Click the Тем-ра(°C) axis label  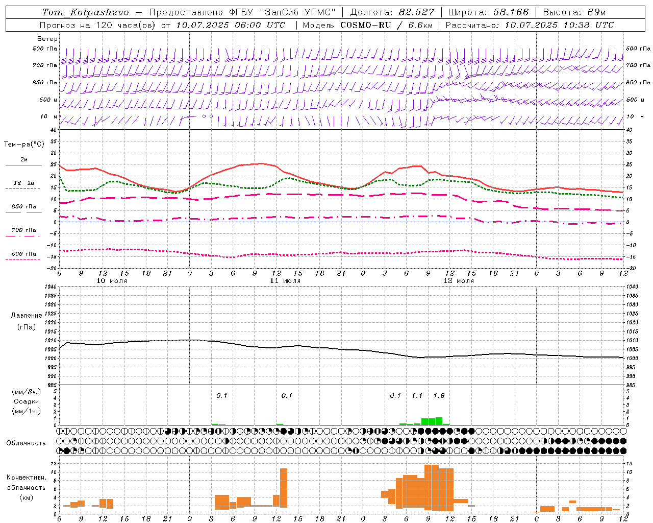24,145
